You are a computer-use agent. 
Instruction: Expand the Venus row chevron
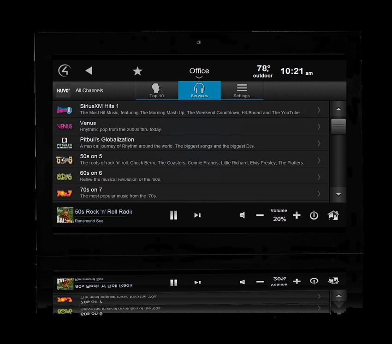pyautogui.click(x=319, y=127)
